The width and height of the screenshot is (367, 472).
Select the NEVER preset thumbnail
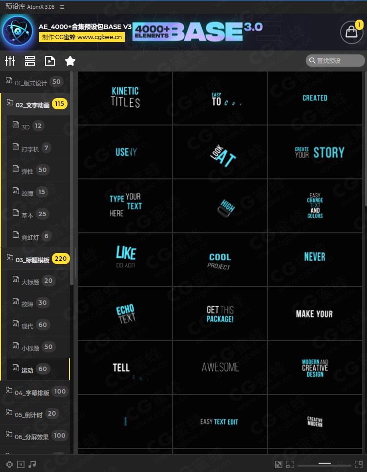tap(315, 260)
